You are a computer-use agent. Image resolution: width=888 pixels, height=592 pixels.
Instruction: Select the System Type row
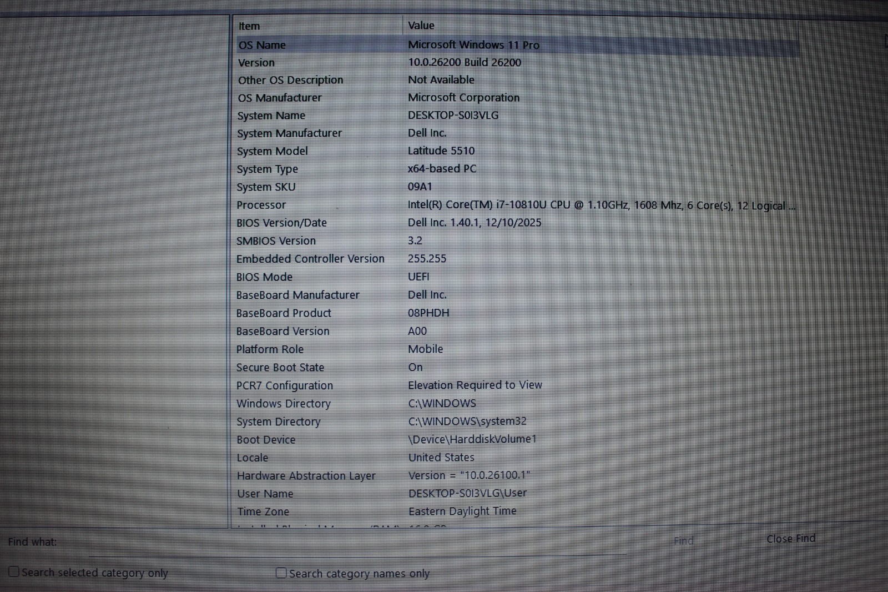point(517,169)
